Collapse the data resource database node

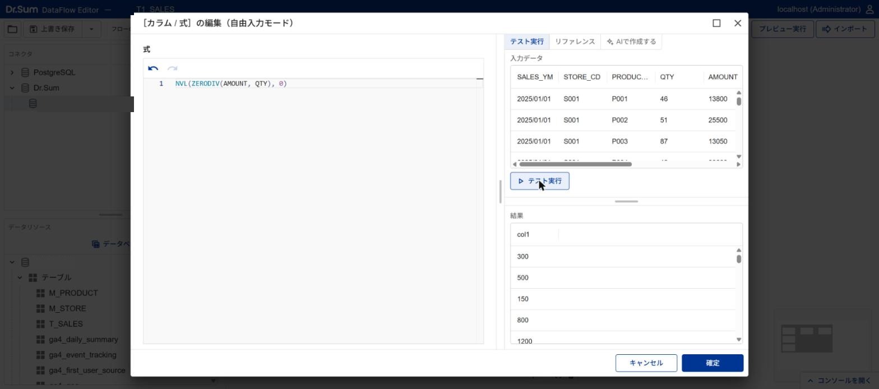pyautogui.click(x=12, y=262)
